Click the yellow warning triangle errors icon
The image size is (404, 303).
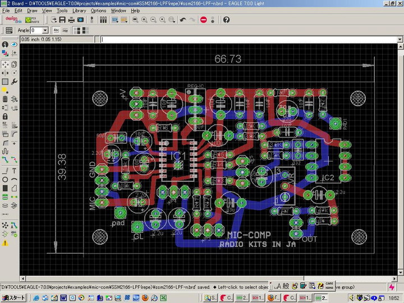[x=5, y=243]
